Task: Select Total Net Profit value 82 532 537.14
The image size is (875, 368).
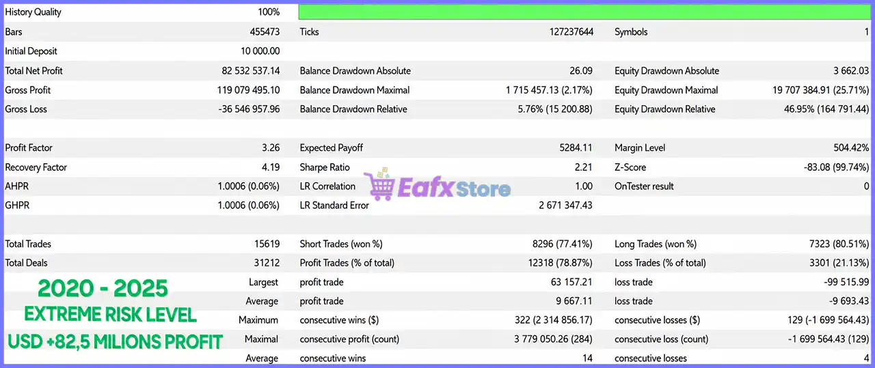Action: click(x=251, y=71)
